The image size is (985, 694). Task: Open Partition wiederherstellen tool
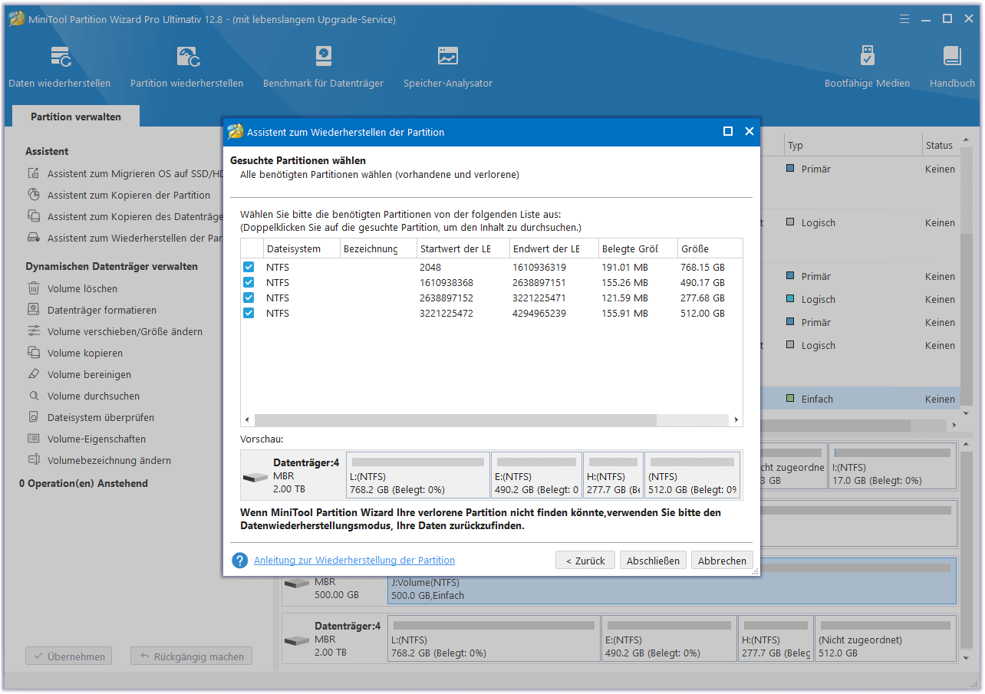tap(187, 67)
